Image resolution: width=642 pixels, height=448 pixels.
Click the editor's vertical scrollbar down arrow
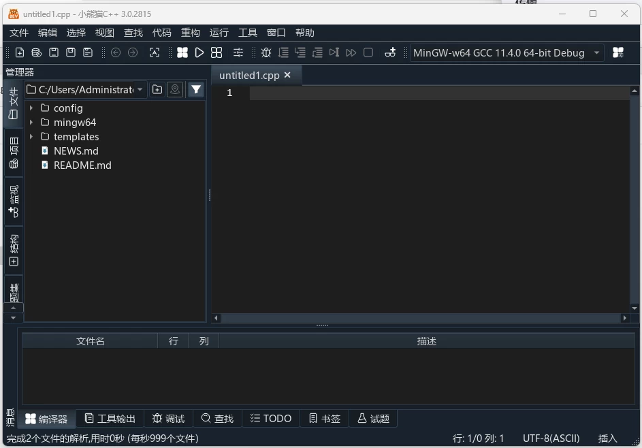(634, 308)
